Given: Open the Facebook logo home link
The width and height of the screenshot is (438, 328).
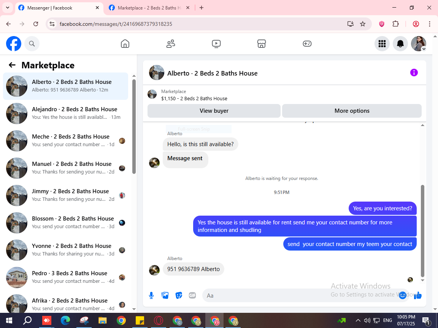Looking at the screenshot, I should click(x=14, y=44).
